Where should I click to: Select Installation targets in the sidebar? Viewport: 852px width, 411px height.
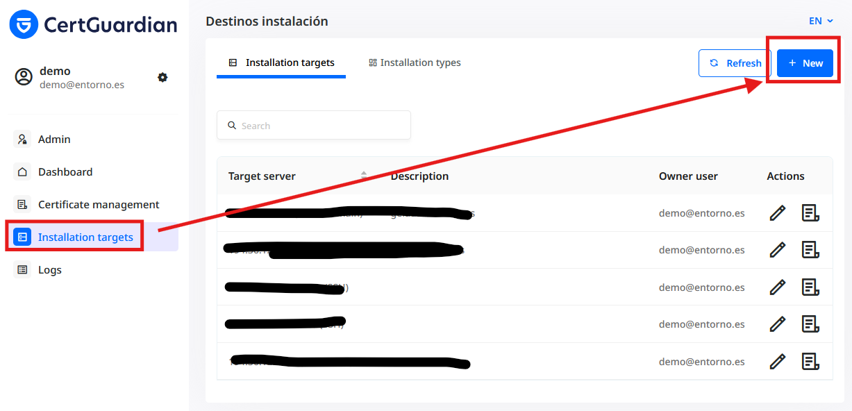pyautogui.click(x=94, y=237)
